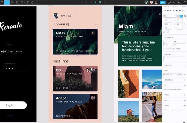The image size is (187, 123).
Task: Add a Fill with plus
Action: point(185,86)
